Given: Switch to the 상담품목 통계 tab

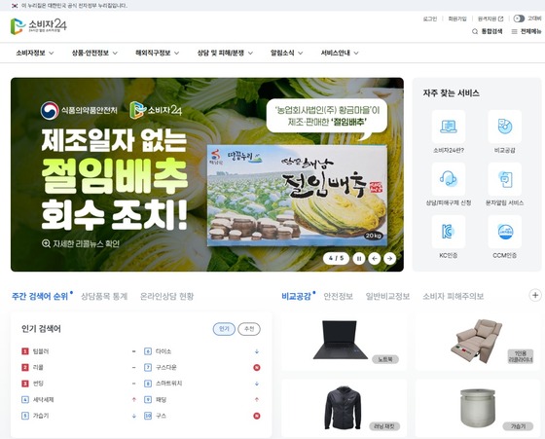Looking at the screenshot, I should click(104, 297).
